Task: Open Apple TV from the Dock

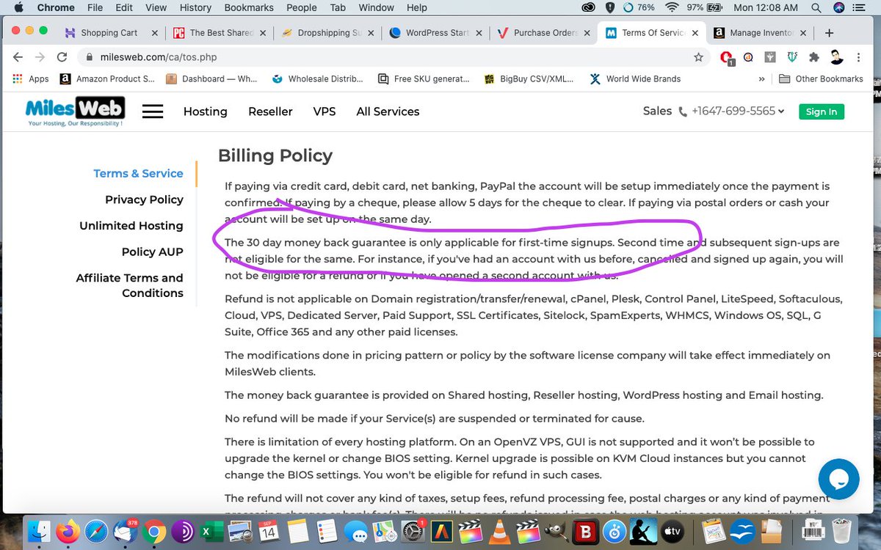Action: (x=672, y=530)
